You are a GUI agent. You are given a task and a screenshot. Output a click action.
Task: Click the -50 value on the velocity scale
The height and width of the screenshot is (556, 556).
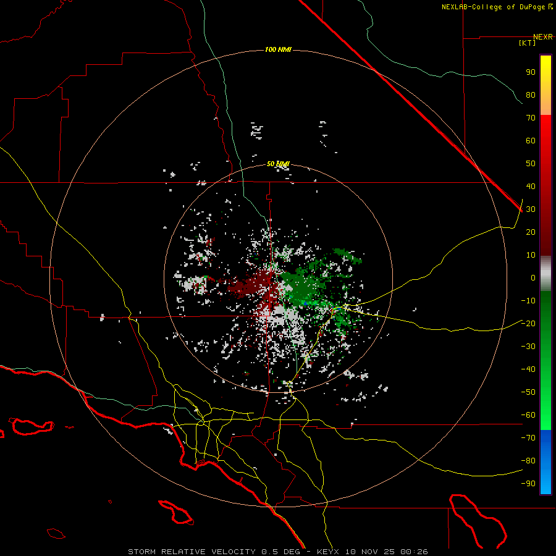(x=528, y=392)
